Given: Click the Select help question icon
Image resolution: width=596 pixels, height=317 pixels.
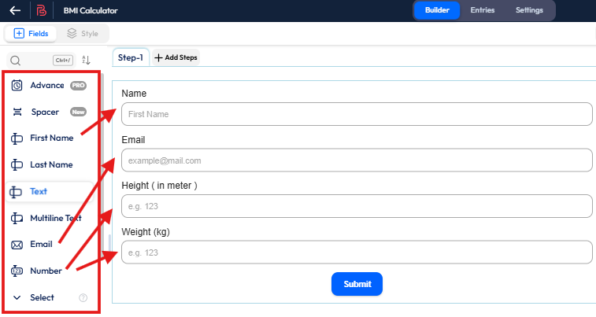Looking at the screenshot, I should click(x=83, y=298).
